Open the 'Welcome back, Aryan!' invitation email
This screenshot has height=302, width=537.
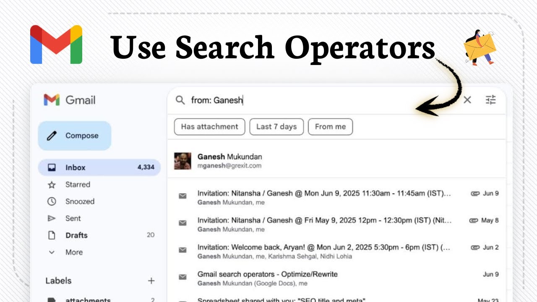(x=336, y=251)
